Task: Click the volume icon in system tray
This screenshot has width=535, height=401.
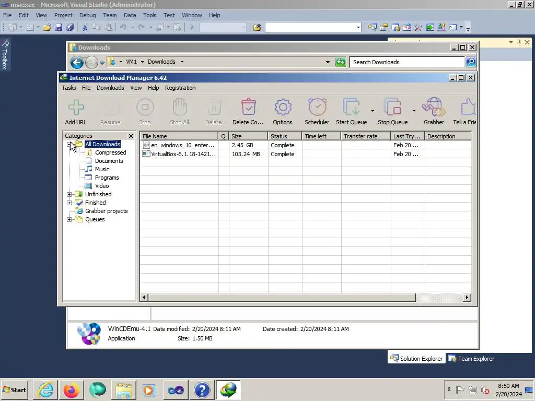Action: (485, 390)
